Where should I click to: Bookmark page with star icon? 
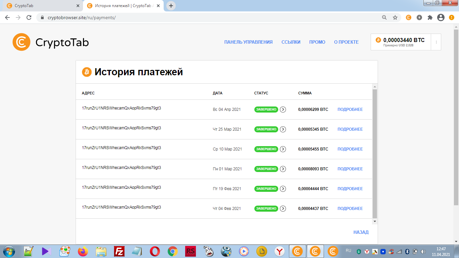[x=395, y=17]
